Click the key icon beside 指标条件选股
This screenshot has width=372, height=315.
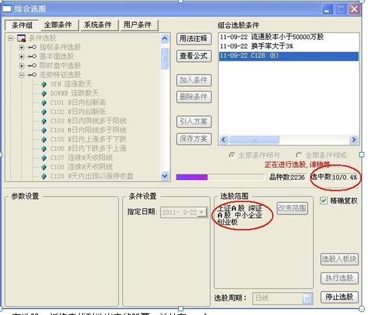[32, 47]
